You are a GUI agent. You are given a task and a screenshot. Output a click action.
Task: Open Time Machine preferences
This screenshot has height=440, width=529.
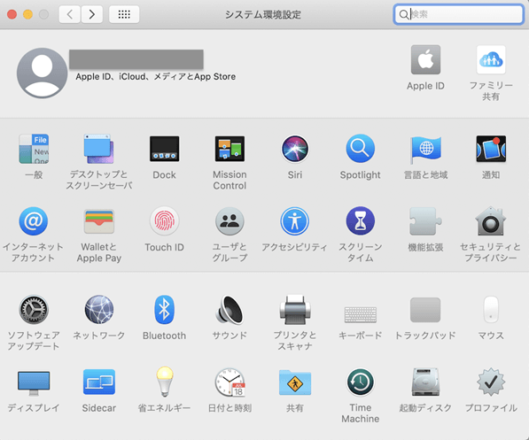pyautogui.click(x=361, y=382)
